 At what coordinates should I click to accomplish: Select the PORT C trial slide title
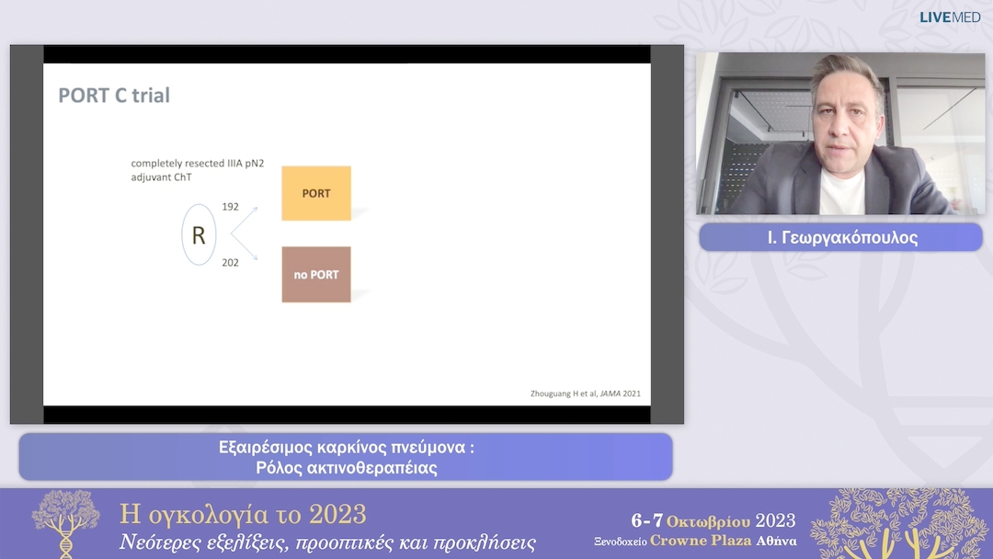point(115,95)
